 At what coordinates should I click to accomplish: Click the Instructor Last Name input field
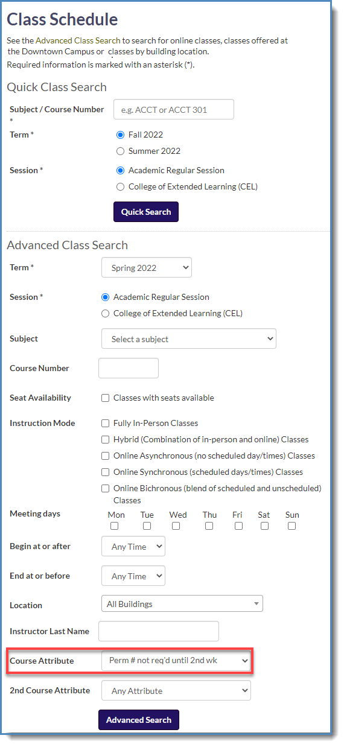159,631
